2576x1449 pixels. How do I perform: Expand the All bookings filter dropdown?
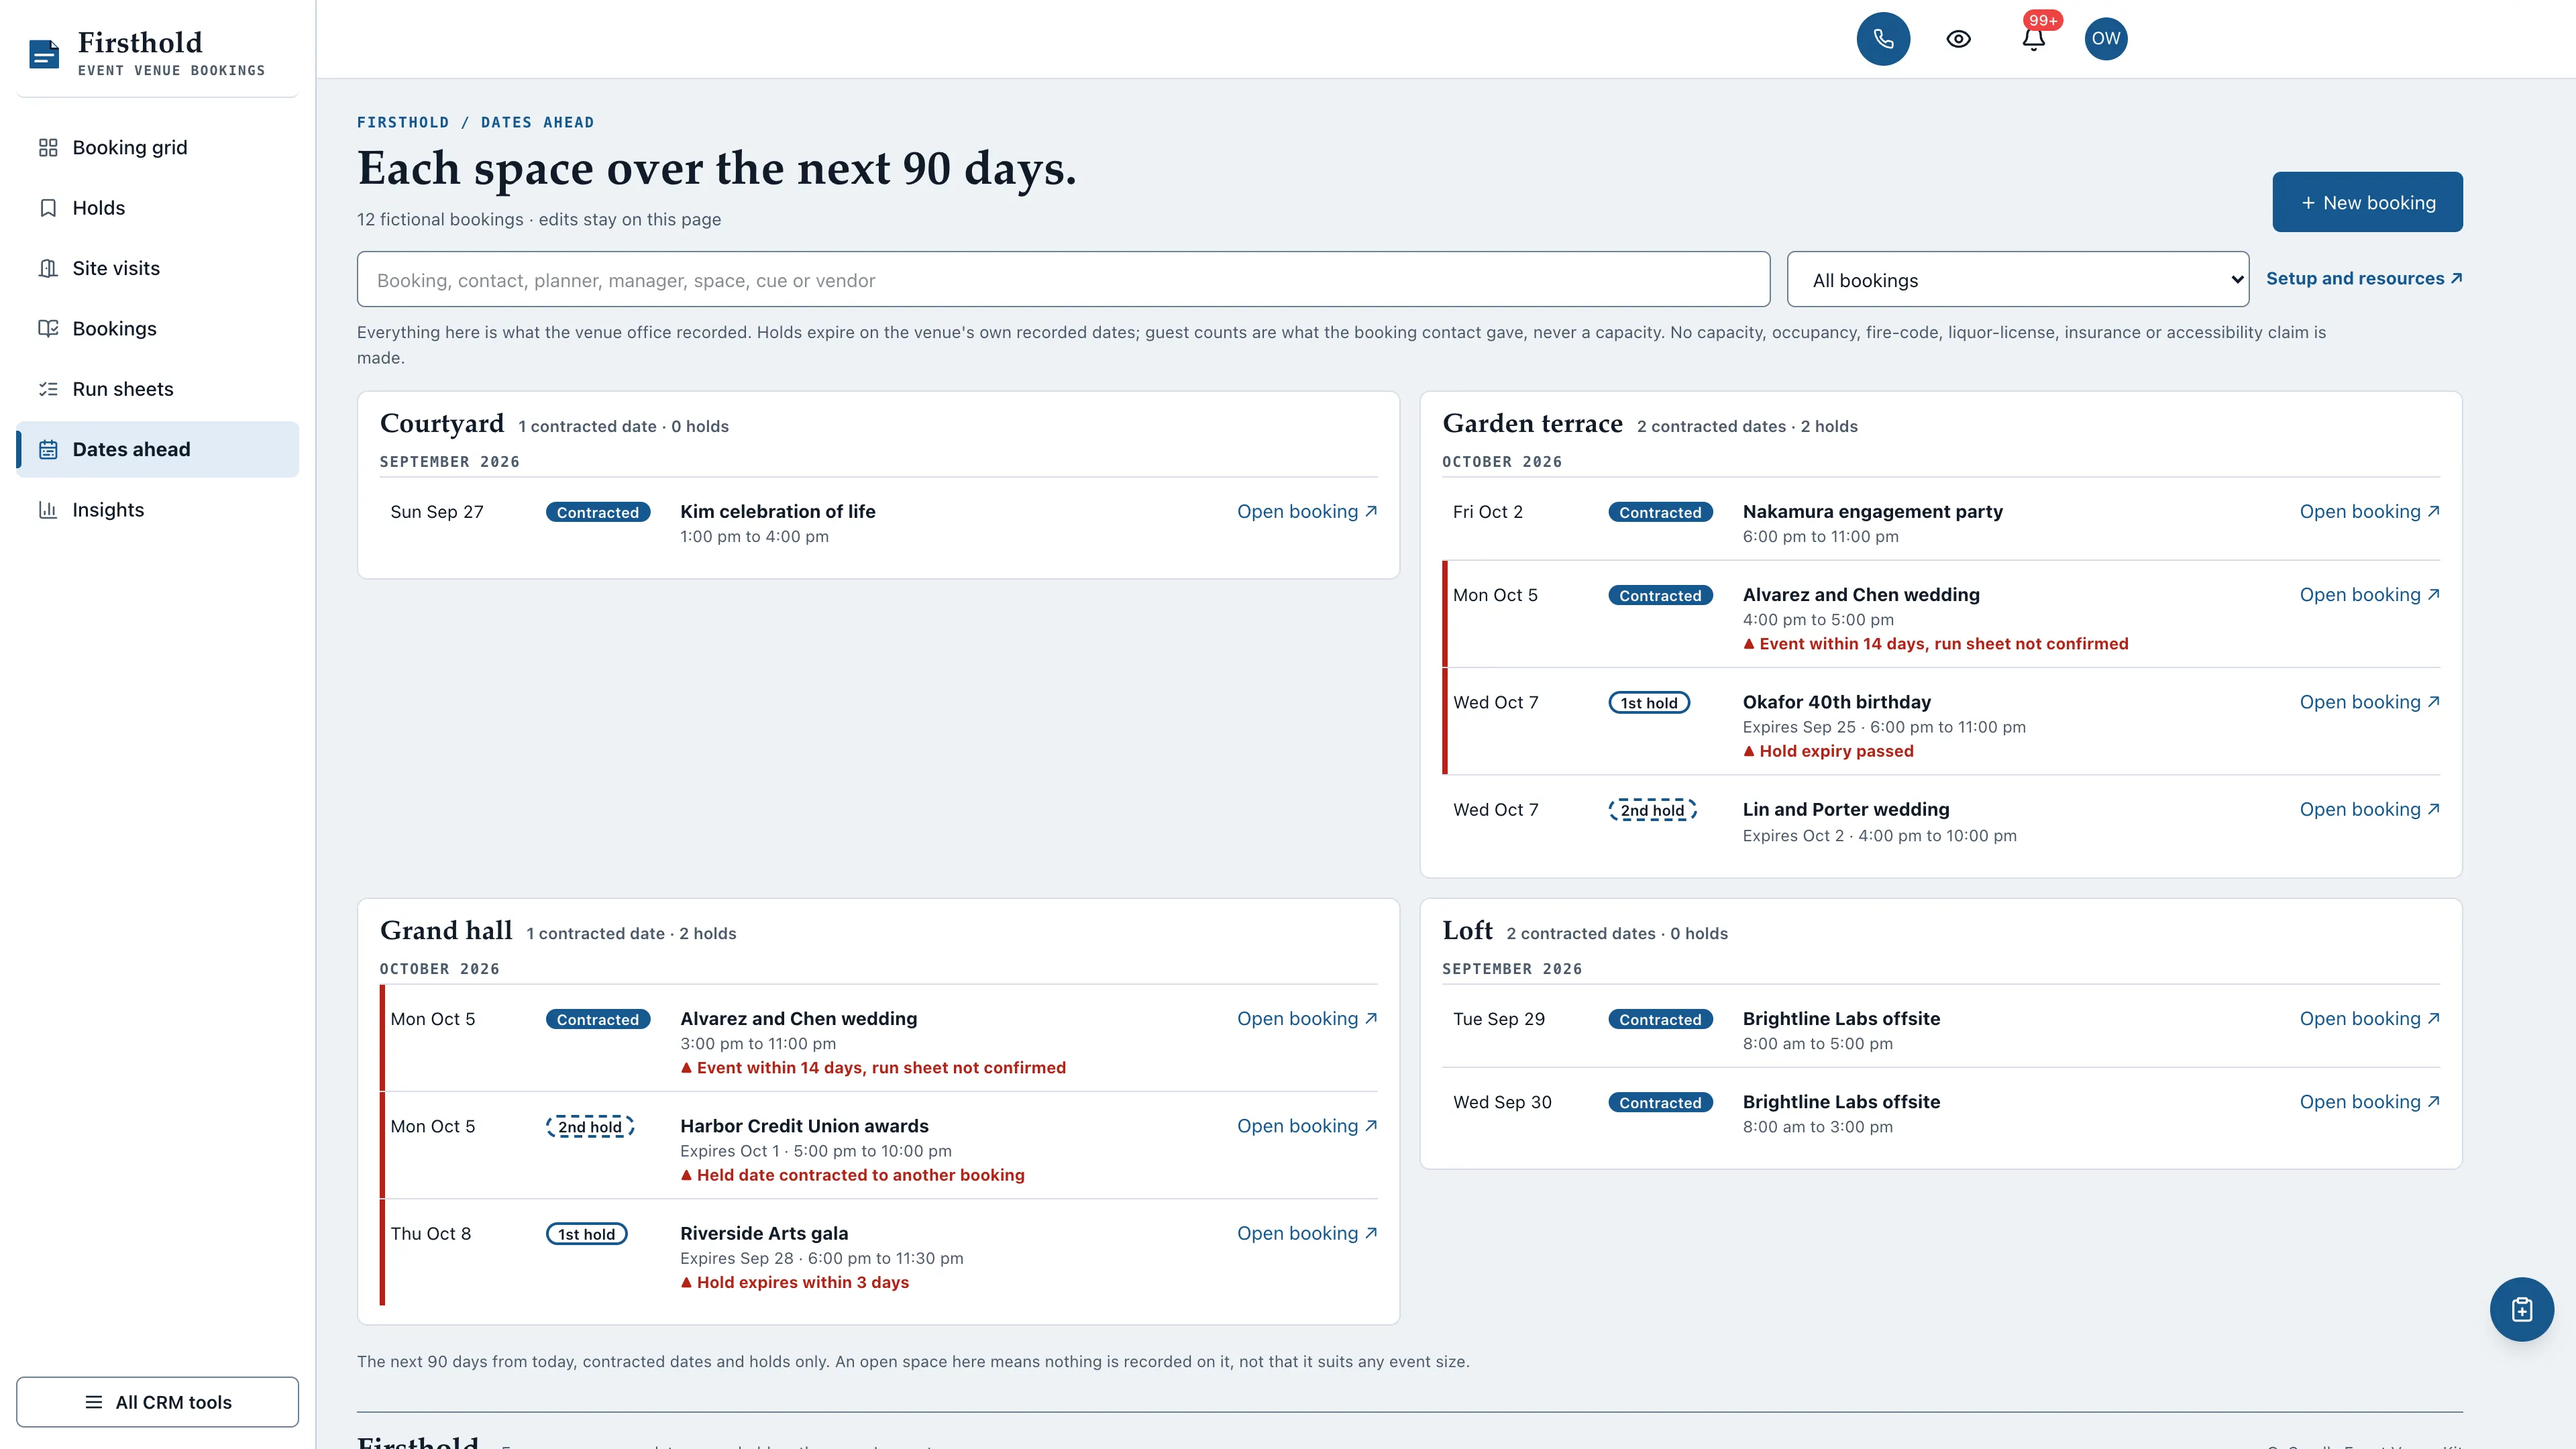point(2017,280)
